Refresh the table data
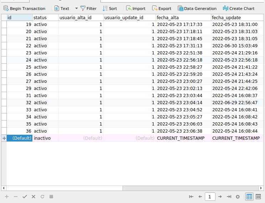 coord(42,196)
